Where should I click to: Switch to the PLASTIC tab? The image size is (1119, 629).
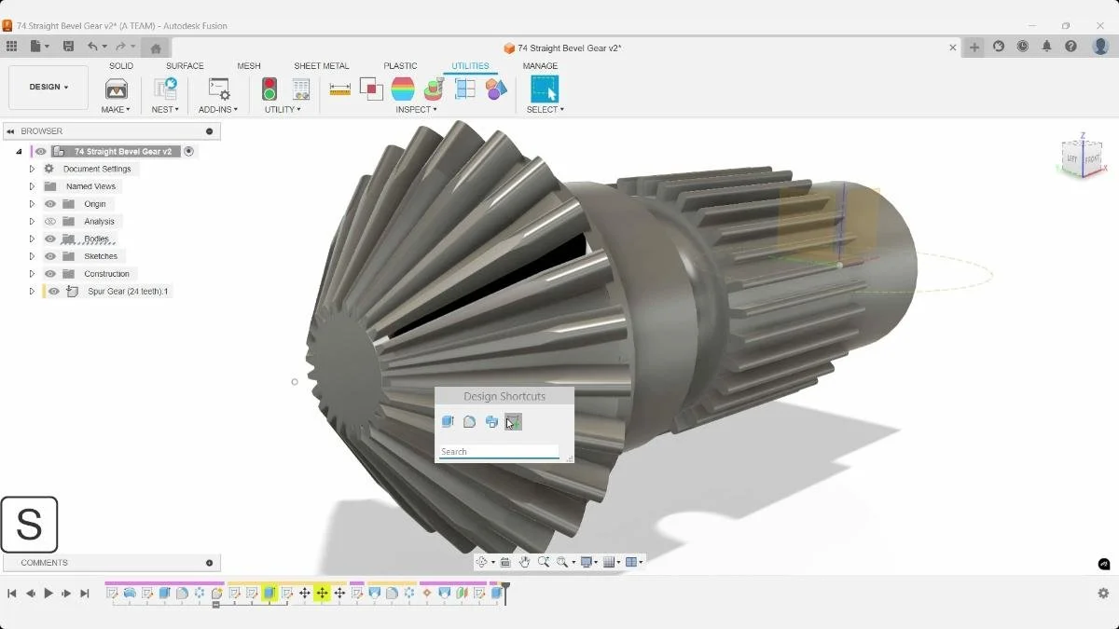click(x=400, y=66)
